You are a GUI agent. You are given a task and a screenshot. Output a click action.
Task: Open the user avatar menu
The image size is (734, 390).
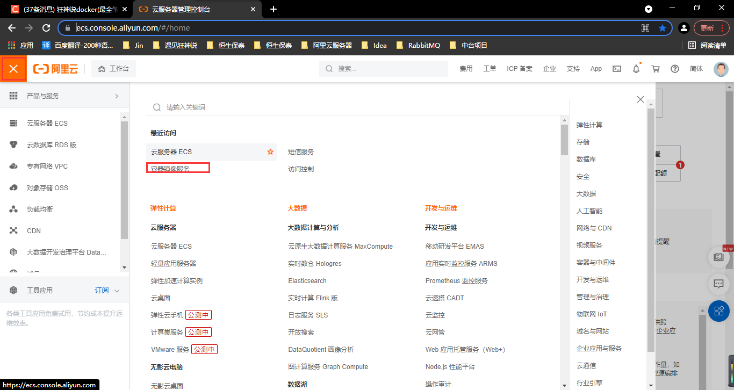pos(721,69)
